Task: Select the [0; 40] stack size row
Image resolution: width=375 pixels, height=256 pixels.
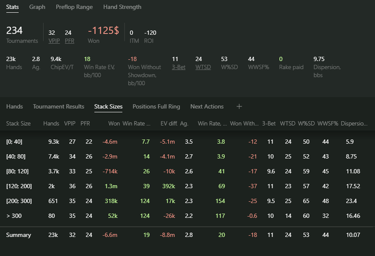Action: 15,142
